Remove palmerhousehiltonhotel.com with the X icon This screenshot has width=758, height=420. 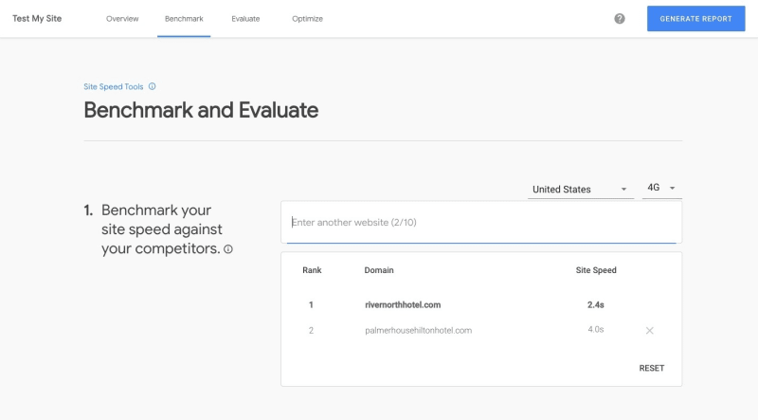point(650,331)
